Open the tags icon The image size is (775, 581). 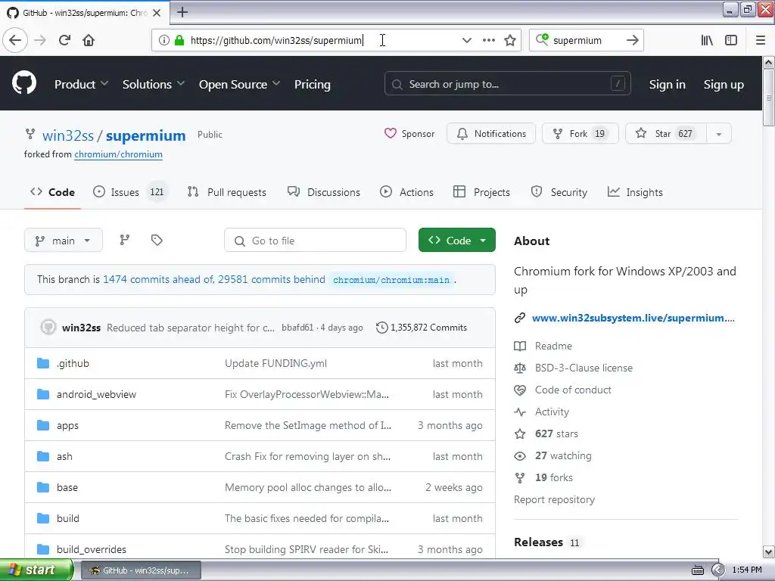(157, 240)
